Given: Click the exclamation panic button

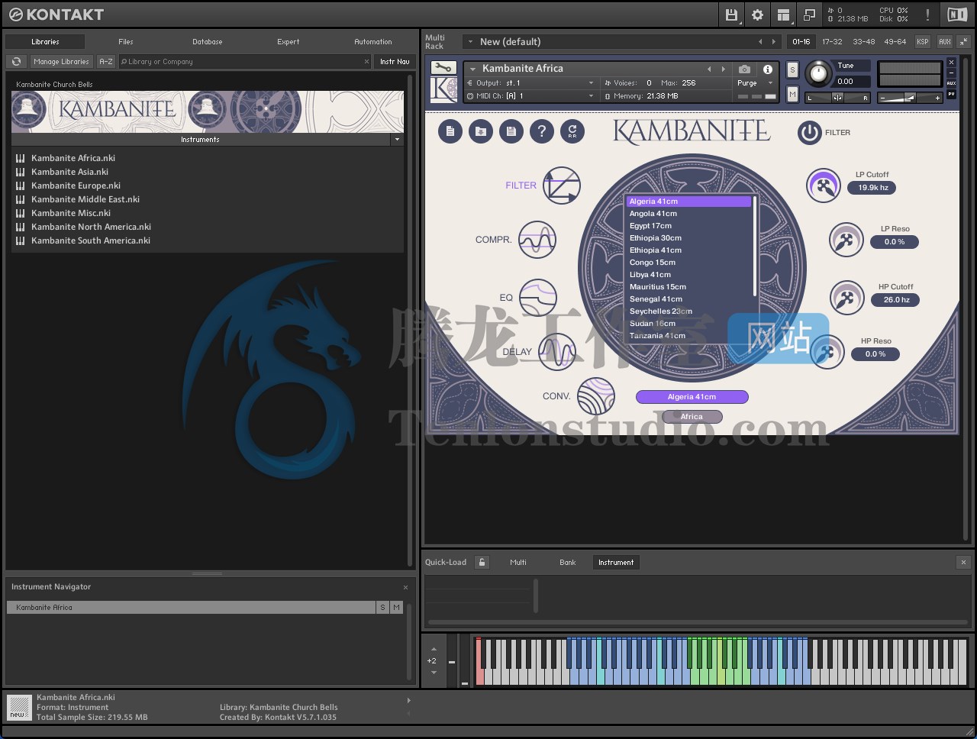Looking at the screenshot, I should pos(927,15).
